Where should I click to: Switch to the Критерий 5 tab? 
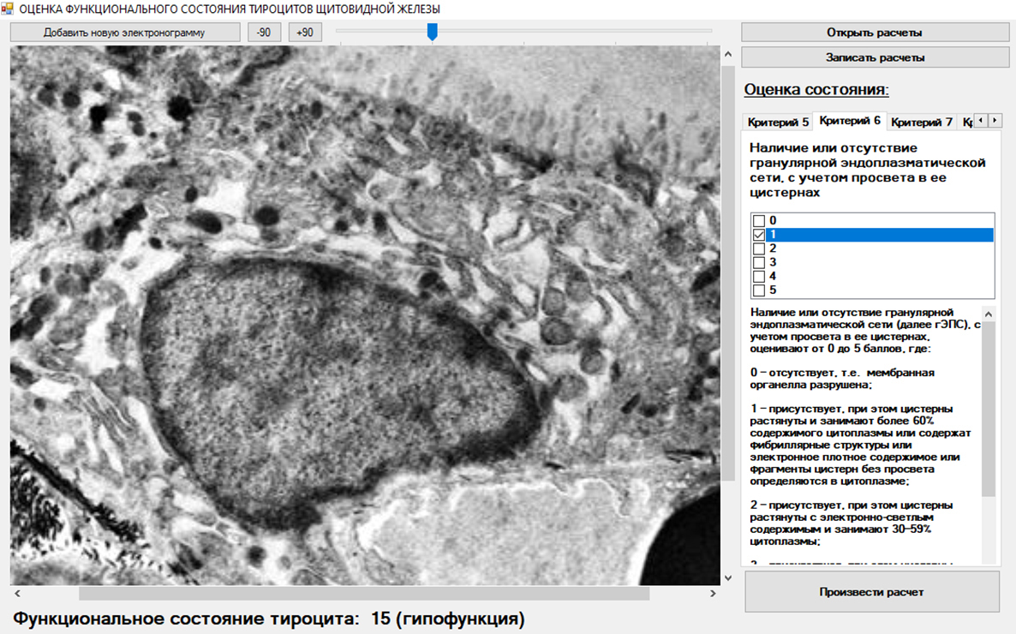click(x=778, y=122)
